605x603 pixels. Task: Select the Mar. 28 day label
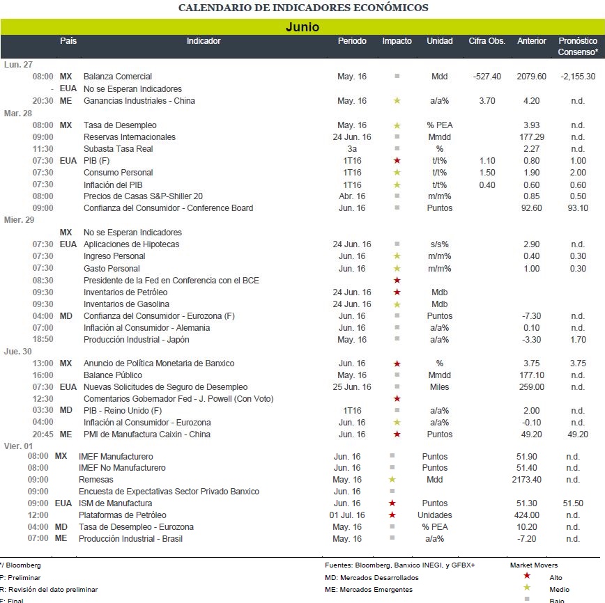(x=18, y=113)
